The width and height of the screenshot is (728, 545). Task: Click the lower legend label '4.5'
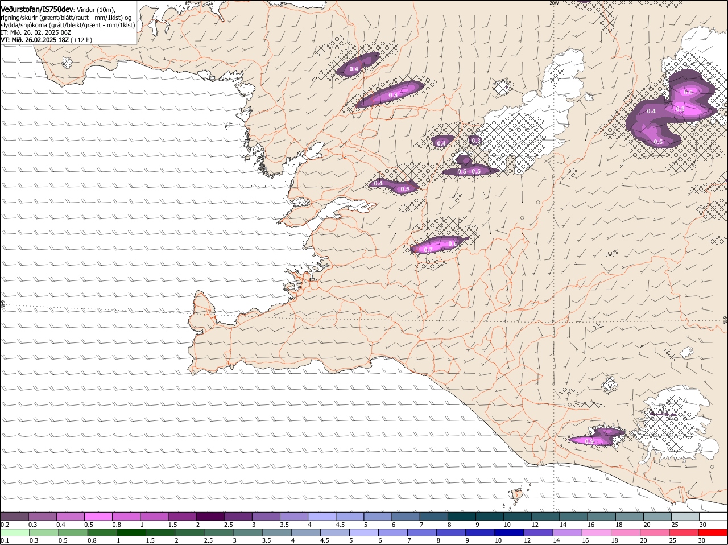click(x=324, y=540)
